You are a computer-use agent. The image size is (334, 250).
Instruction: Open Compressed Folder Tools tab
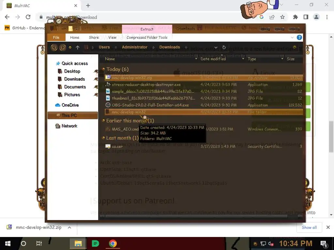point(147,37)
